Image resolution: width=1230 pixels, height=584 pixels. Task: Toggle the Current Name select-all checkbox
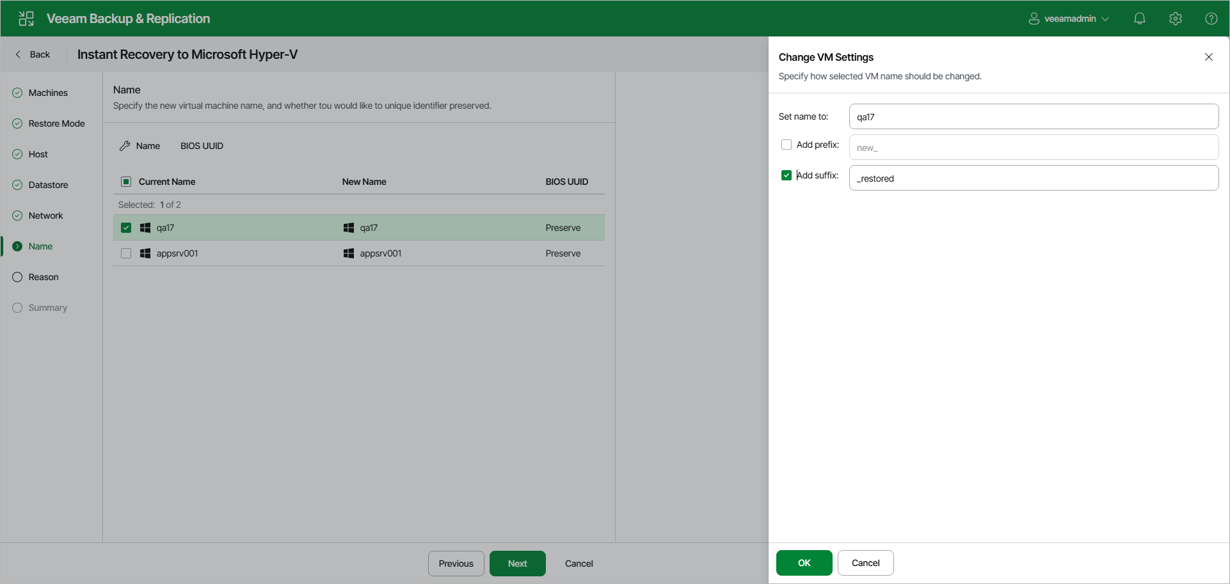(125, 181)
